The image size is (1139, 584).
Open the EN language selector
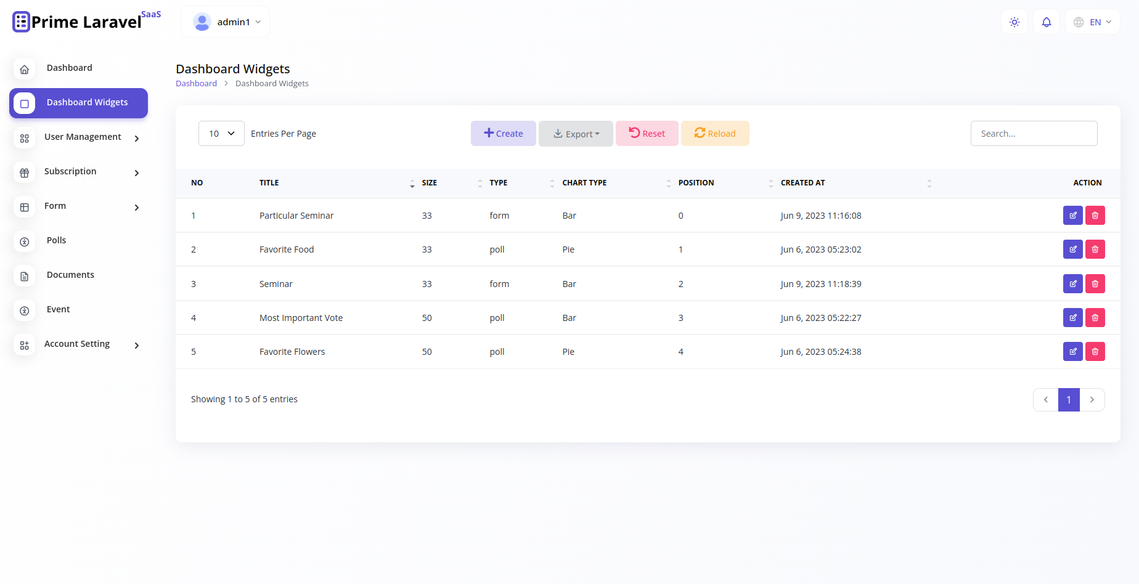(x=1092, y=22)
